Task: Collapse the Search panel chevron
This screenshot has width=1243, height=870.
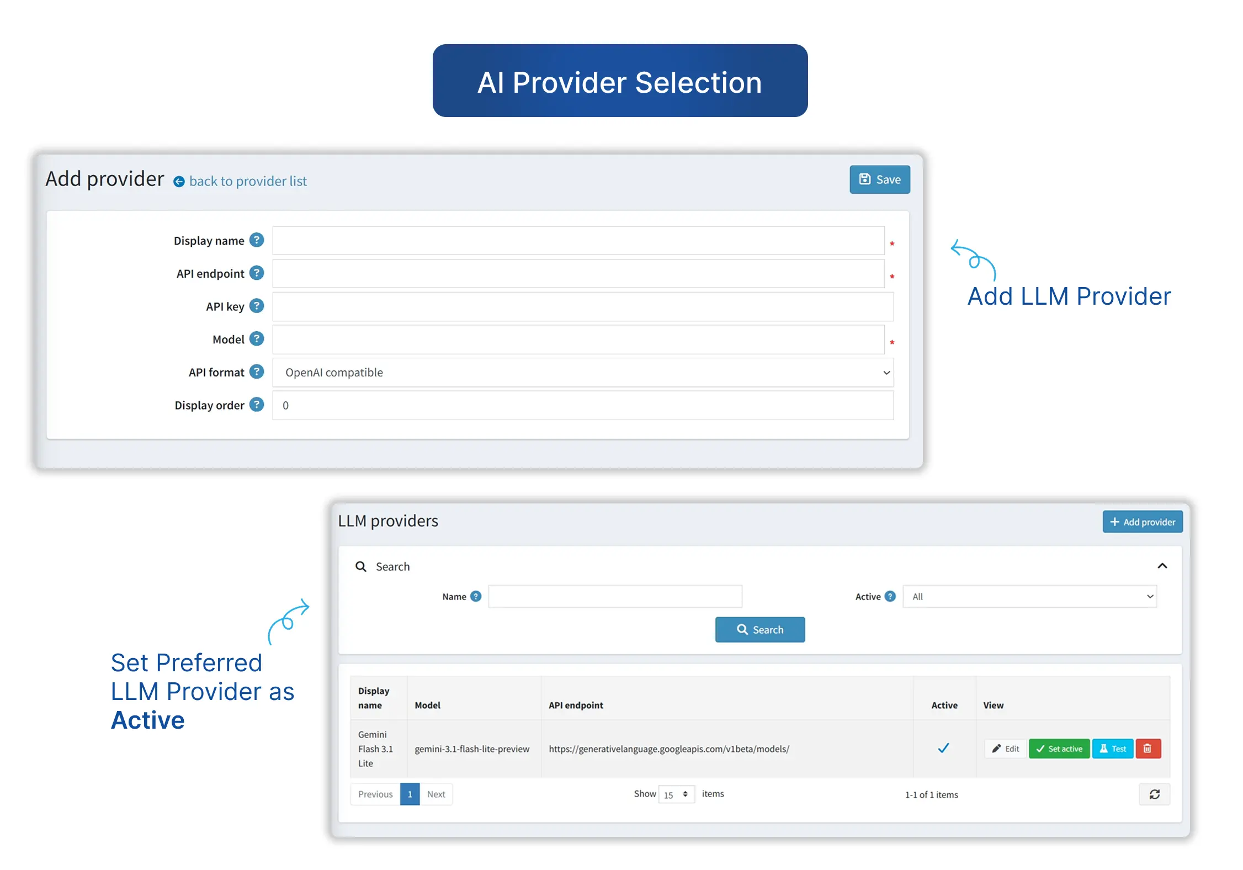Action: point(1162,566)
